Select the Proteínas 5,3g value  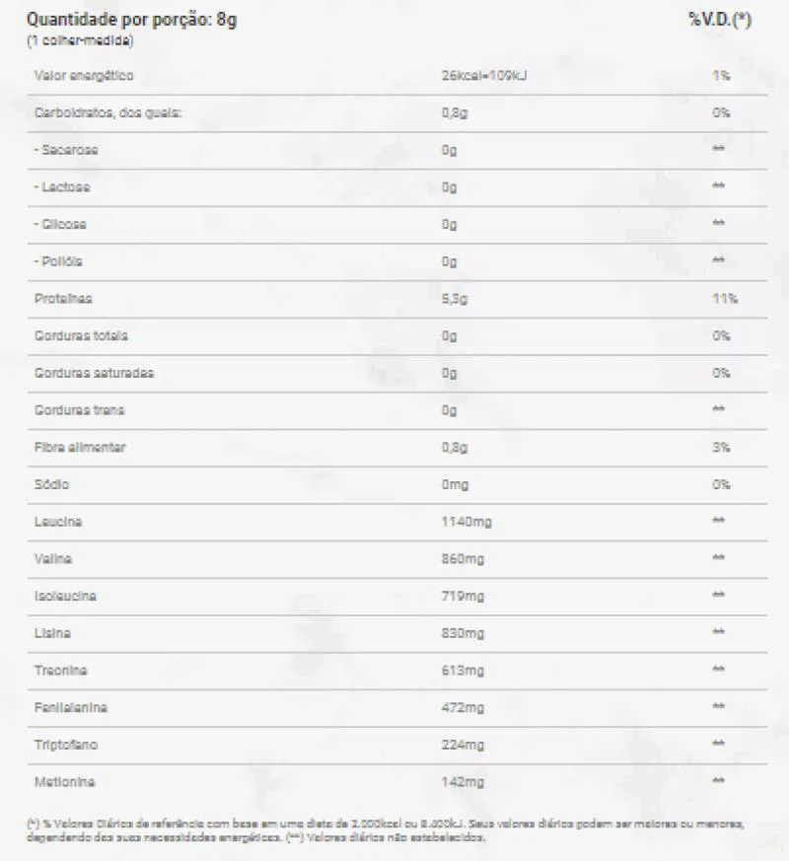click(455, 299)
